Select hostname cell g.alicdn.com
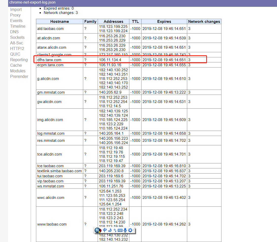277x242 pixels. pos(60,79)
